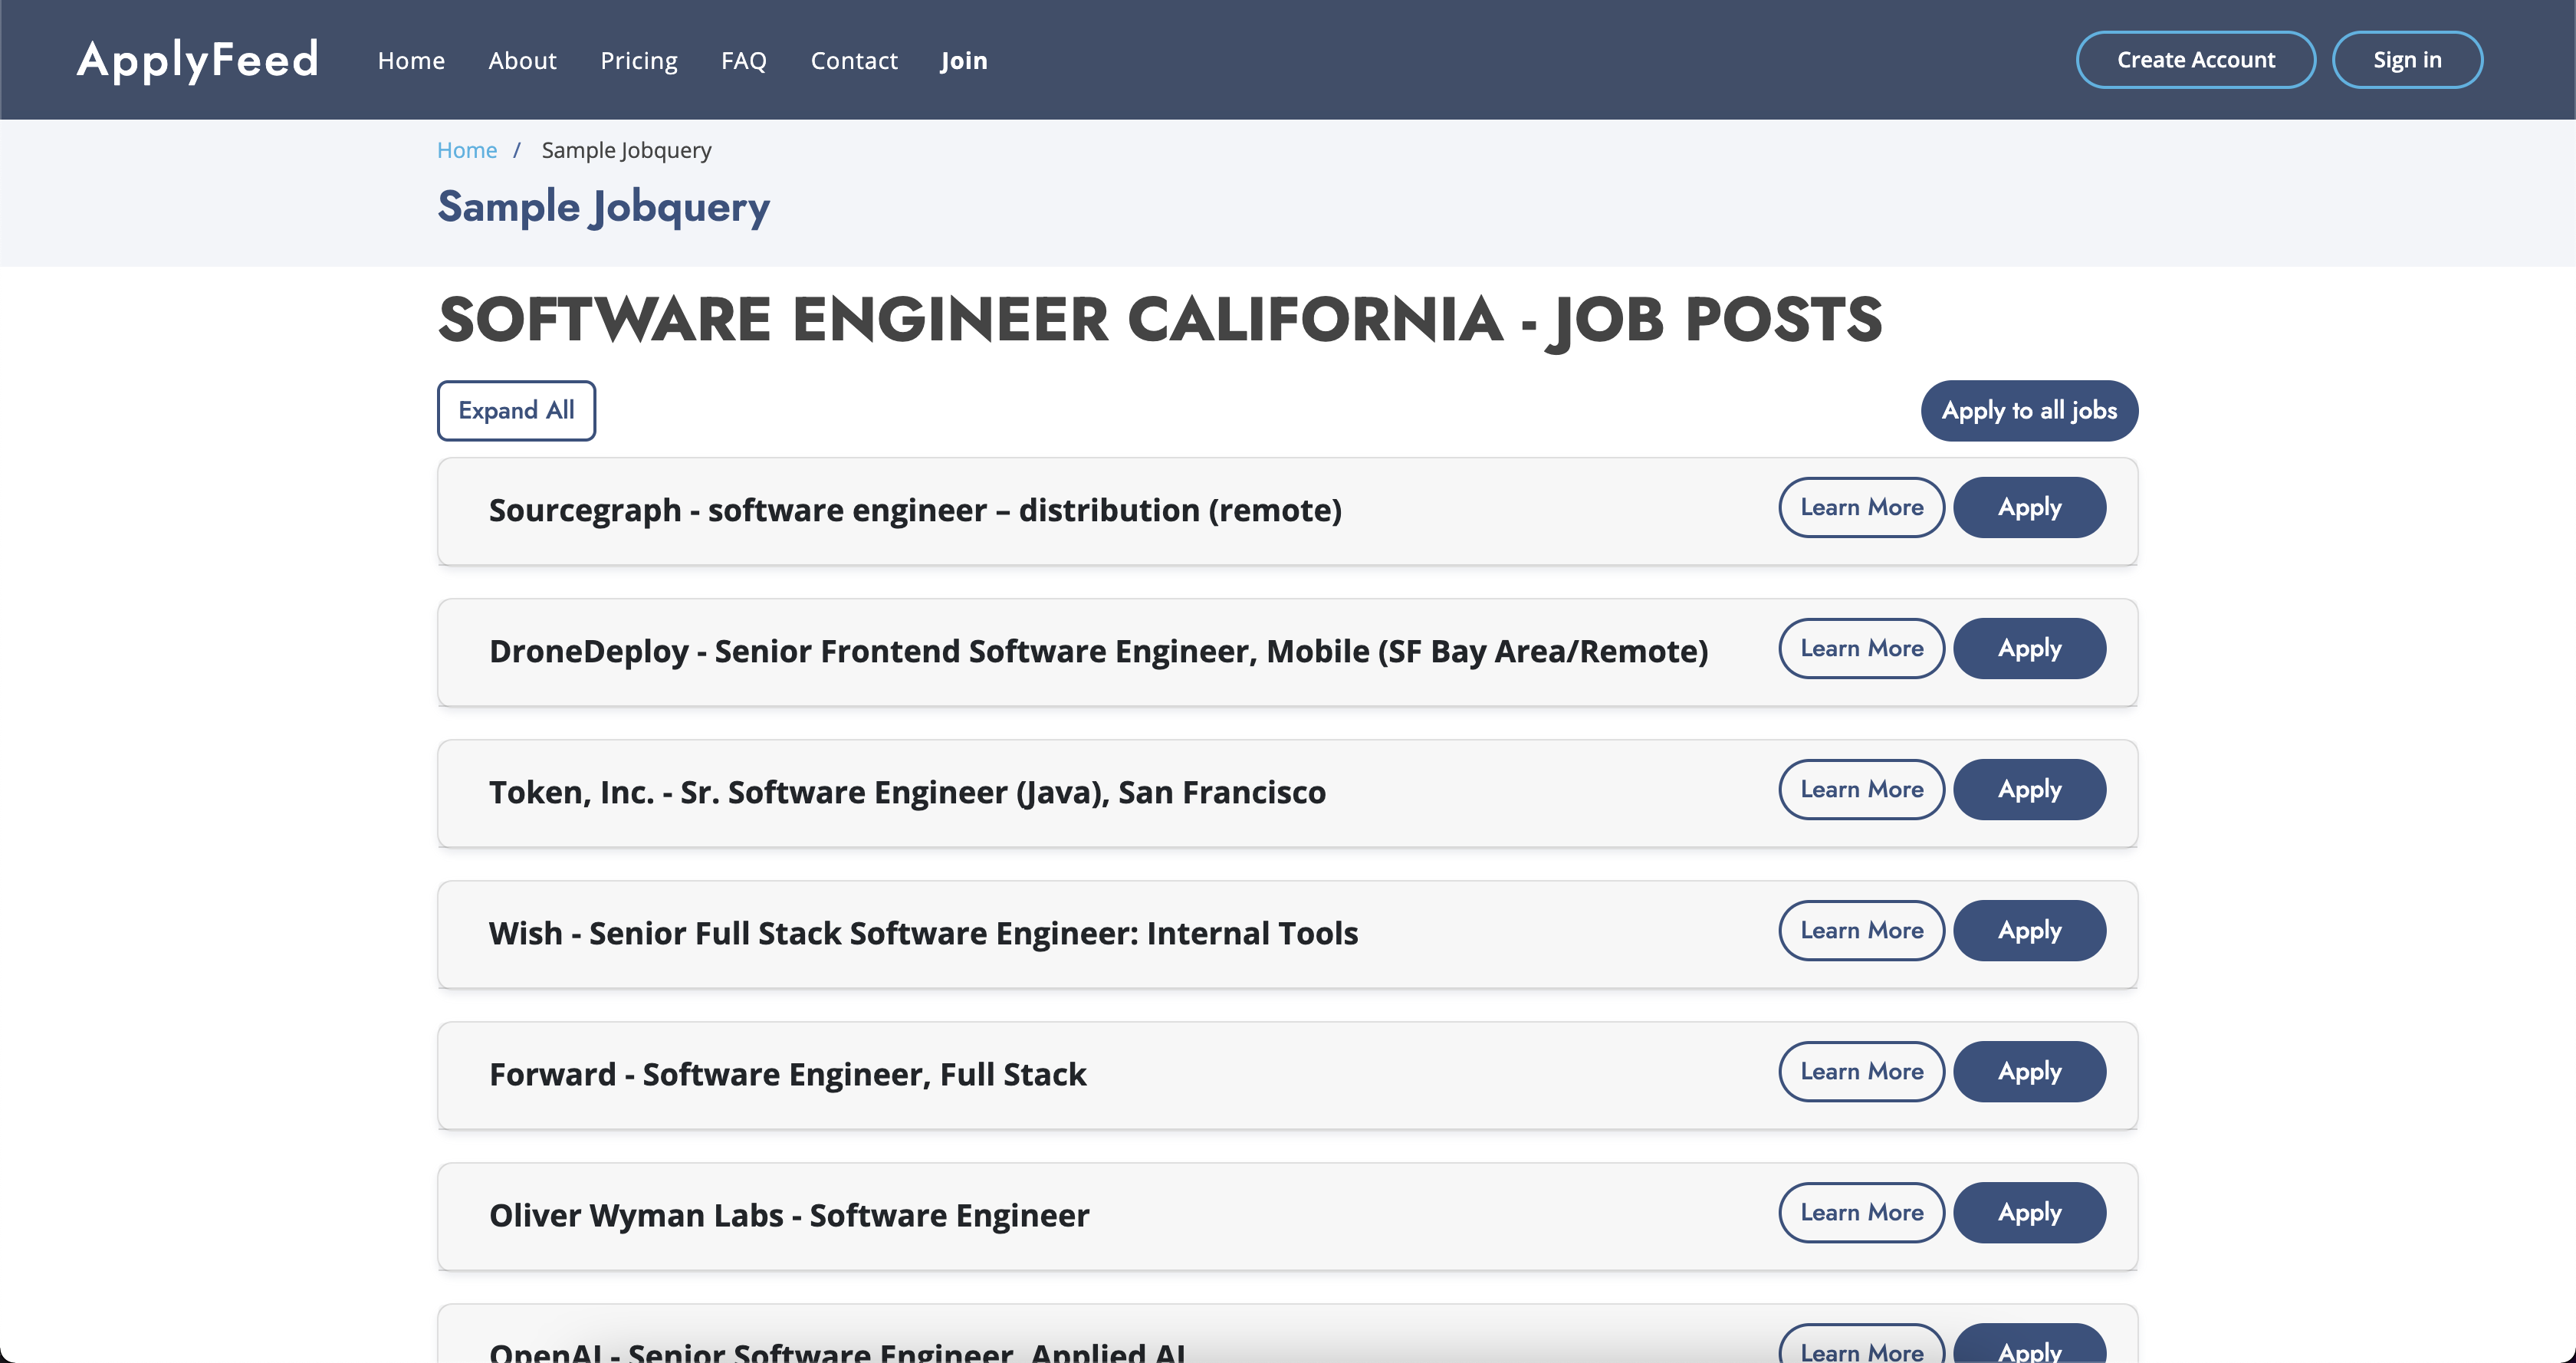The width and height of the screenshot is (2576, 1363).
Task: Learn more about Oliver Wyman Labs job
Action: (x=1861, y=1212)
